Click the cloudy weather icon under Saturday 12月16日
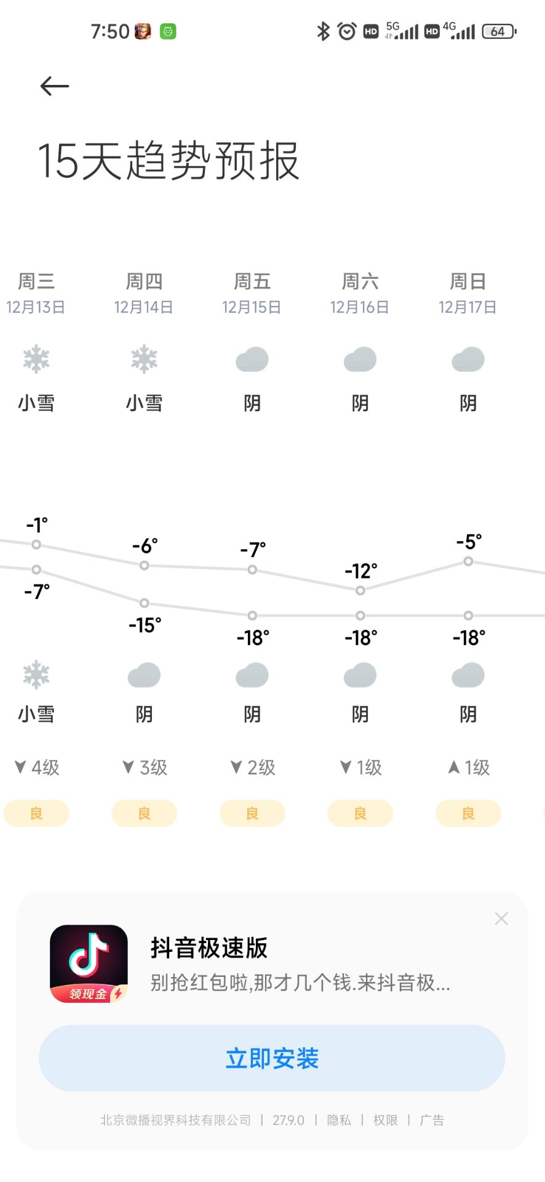Viewport: 545px width, 1182px height. 360,359
